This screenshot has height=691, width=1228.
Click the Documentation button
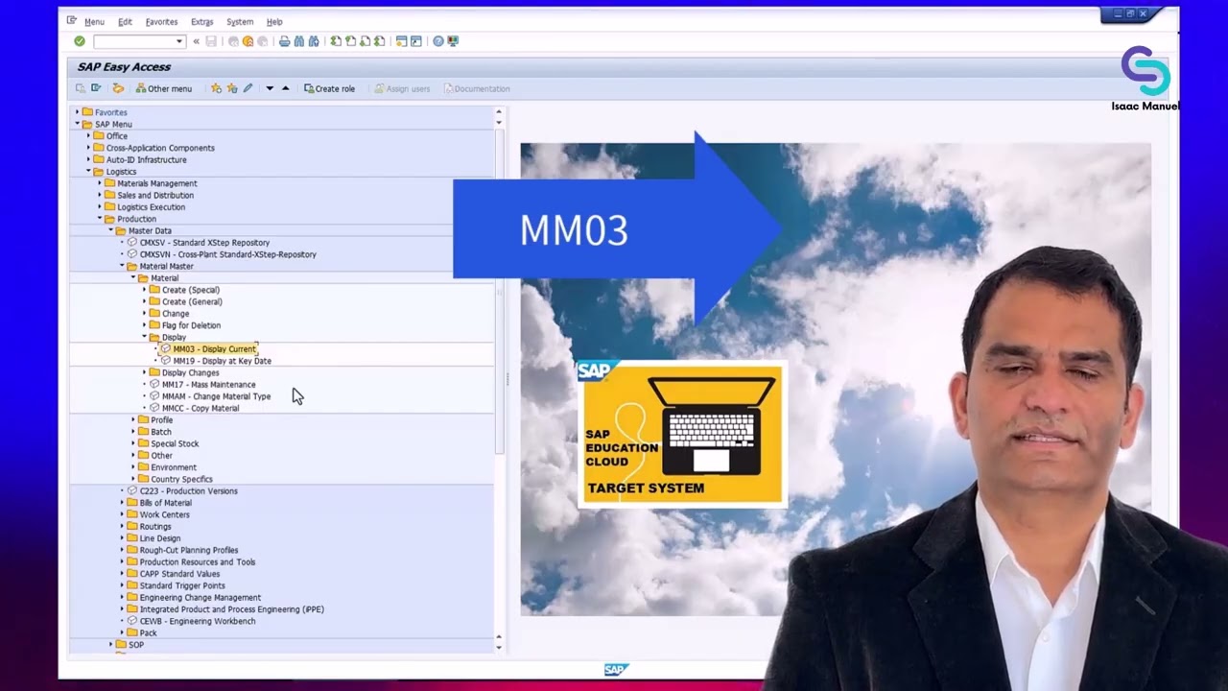coord(477,88)
